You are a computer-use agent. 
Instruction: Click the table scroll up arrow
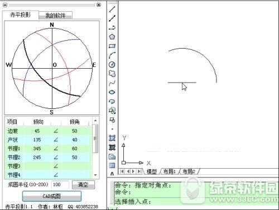95,121
